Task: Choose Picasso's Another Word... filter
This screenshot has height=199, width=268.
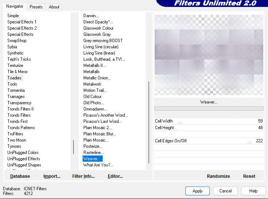Action: coord(105,115)
